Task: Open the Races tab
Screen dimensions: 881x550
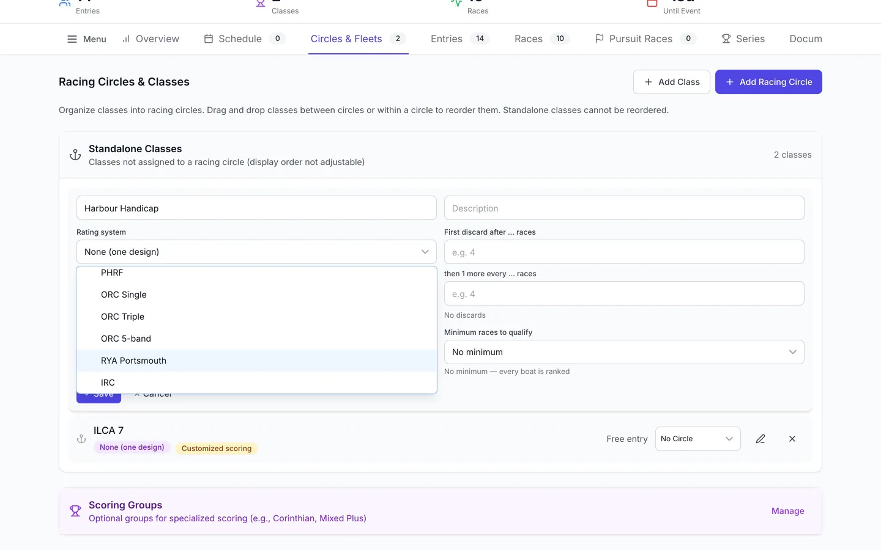Action: pyautogui.click(x=542, y=39)
